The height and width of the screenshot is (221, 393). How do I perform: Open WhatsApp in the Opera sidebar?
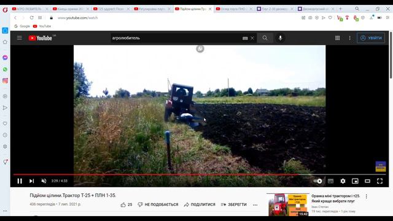click(x=5, y=69)
